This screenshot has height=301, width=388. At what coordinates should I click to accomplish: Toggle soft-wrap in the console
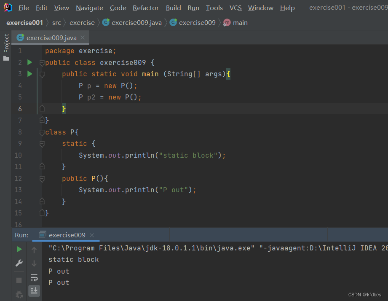[x=35, y=277]
